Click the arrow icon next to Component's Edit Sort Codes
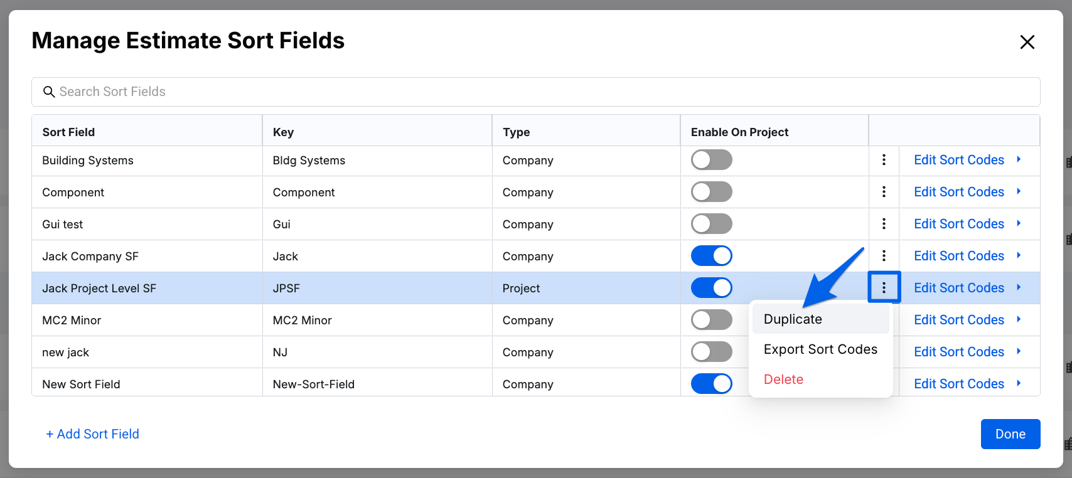Viewport: 1072px width, 478px height. (x=1019, y=191)
